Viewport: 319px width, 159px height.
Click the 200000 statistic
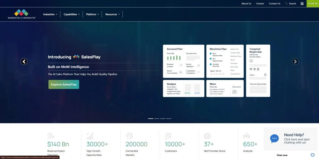(136, 144)
